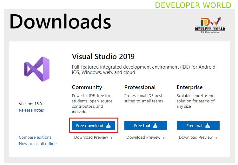The width and height of the screenshot is (238, 165).
Task: Click the green DEVELOPER WORLD header text
Action: (193, 5)
